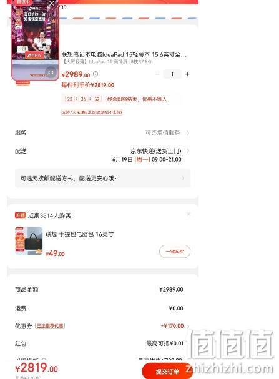This screenshot has width=279, height=379.
Task: Open the live stream thumbnail
Action: pos(36,40)
